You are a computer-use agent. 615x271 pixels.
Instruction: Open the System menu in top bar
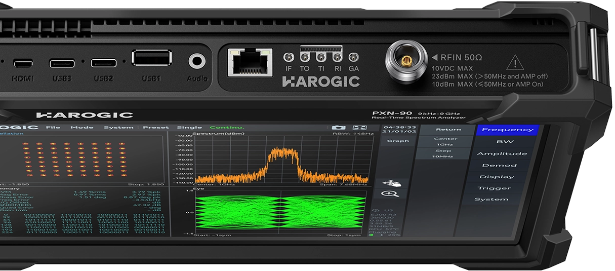[x=118, y=128]
